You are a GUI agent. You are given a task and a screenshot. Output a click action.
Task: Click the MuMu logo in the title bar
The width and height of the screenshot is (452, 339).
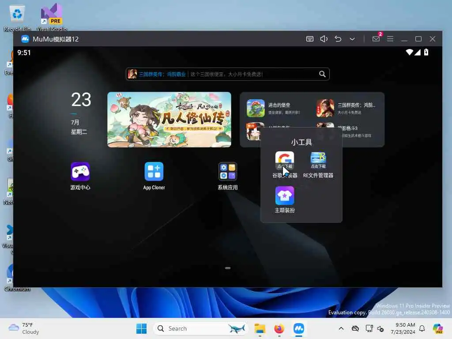click(x=25, y=39)
